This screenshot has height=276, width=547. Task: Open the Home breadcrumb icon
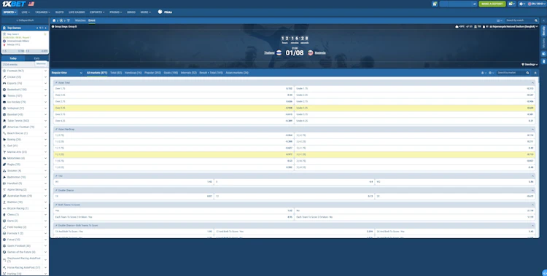click(54, 20)
